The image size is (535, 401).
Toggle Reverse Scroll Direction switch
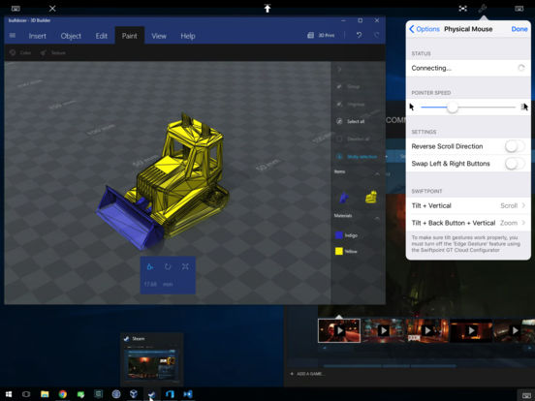coord(515,146)
